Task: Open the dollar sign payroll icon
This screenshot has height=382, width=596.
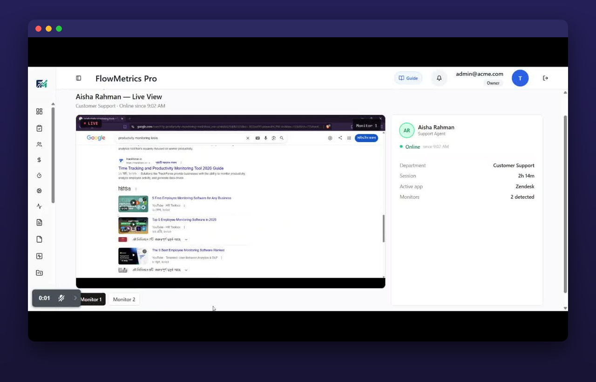Action: coord(39,160)
